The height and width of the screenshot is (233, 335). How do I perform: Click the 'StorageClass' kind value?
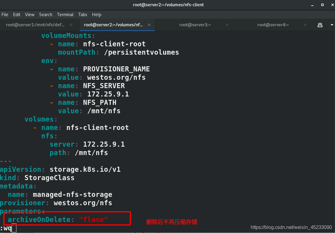49,178
